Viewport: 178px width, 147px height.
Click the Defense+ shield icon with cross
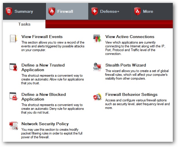pos(95,11)
